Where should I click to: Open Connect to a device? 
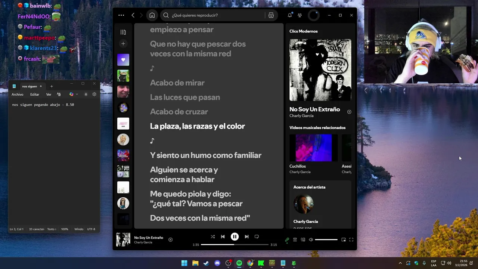tap(303, 240)
